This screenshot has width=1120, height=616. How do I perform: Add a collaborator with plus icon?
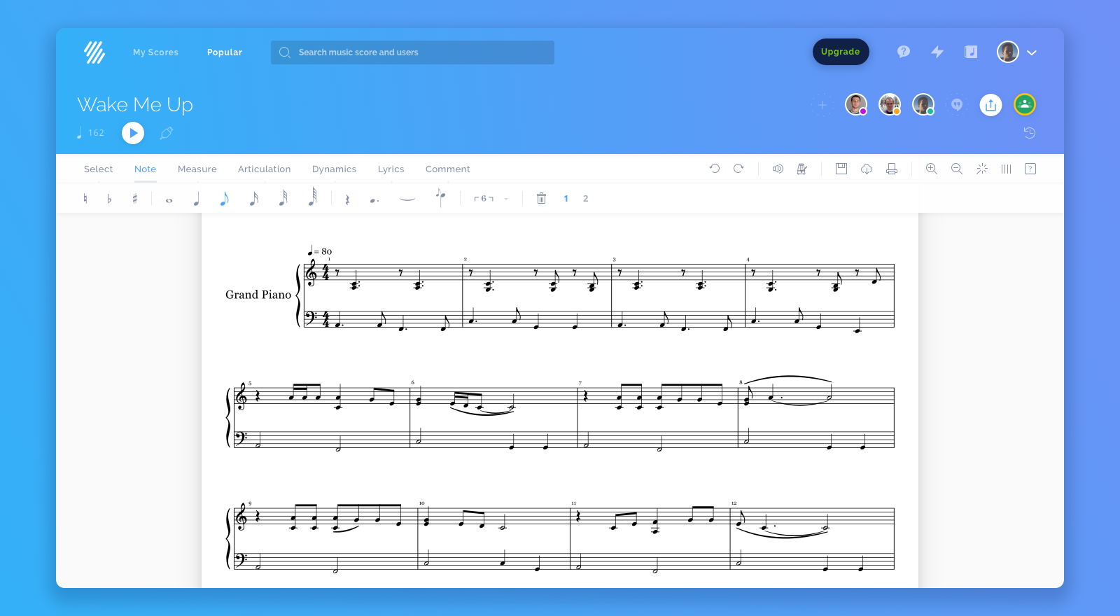tap(822, 105)
